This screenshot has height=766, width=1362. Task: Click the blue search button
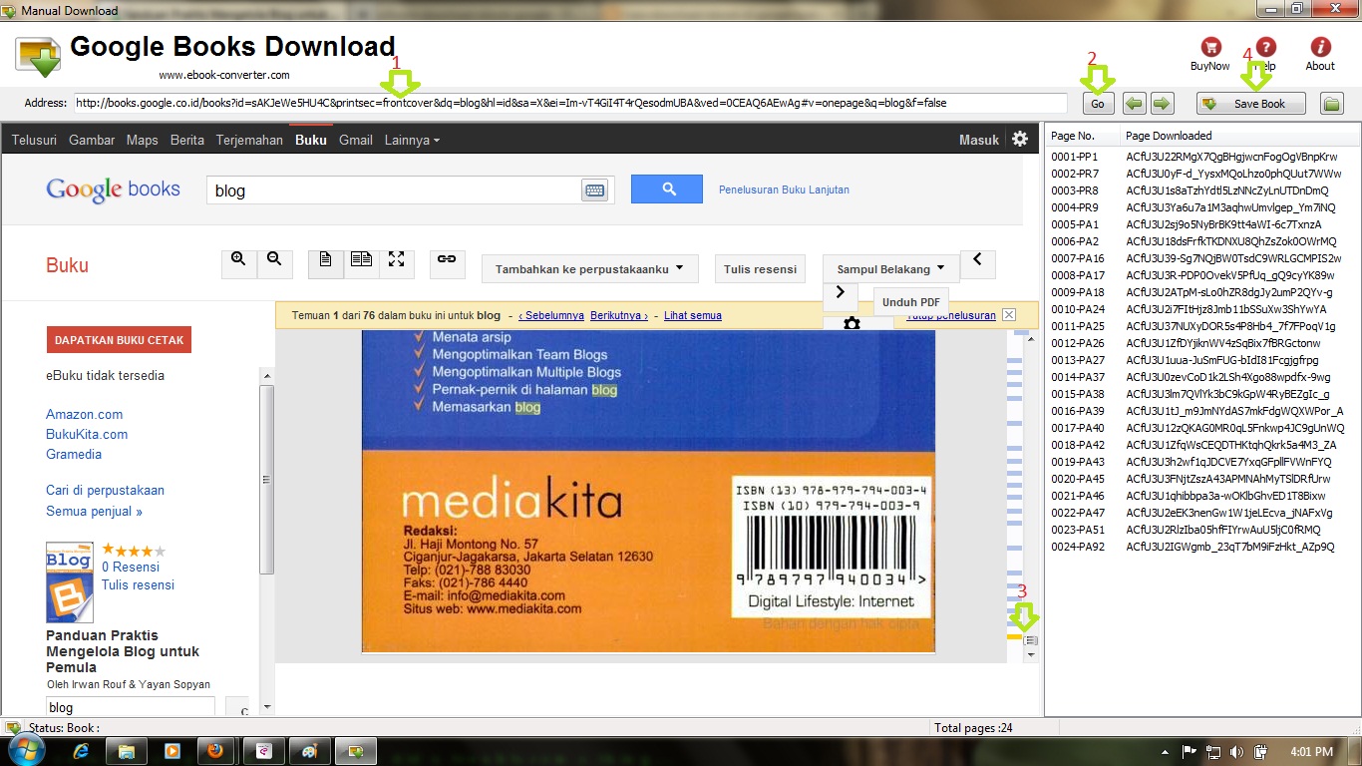[x=668, y=189]
